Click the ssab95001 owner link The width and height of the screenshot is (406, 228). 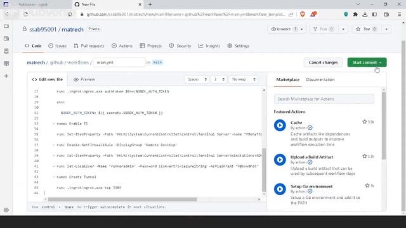coord(43,30)
